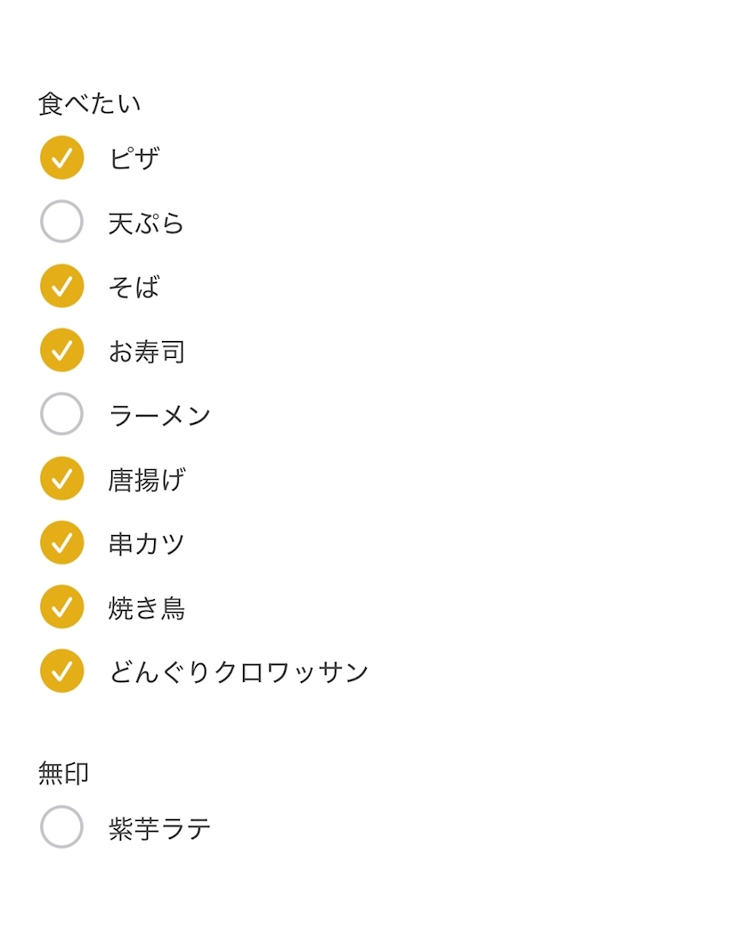Screen dimensions: 748x935
Task: Uncheck the 唐揚げ checkbox
Action: tap(61, 478)
